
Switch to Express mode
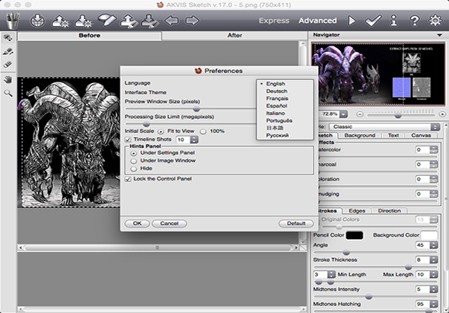(x=274, y=21)
